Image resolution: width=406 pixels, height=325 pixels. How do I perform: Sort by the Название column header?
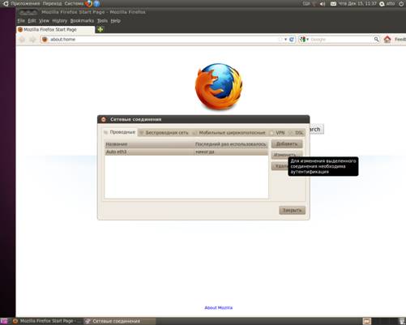tap(149, 144)
